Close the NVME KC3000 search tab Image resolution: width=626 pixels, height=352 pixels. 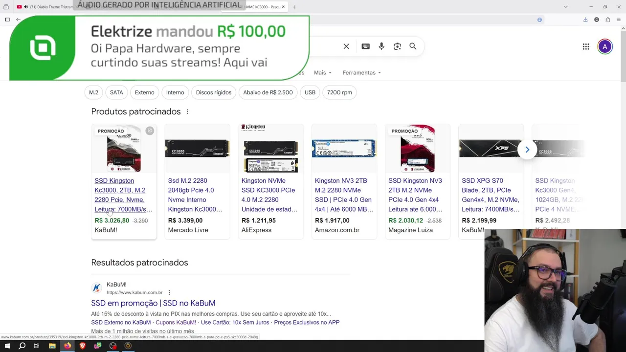283,7
